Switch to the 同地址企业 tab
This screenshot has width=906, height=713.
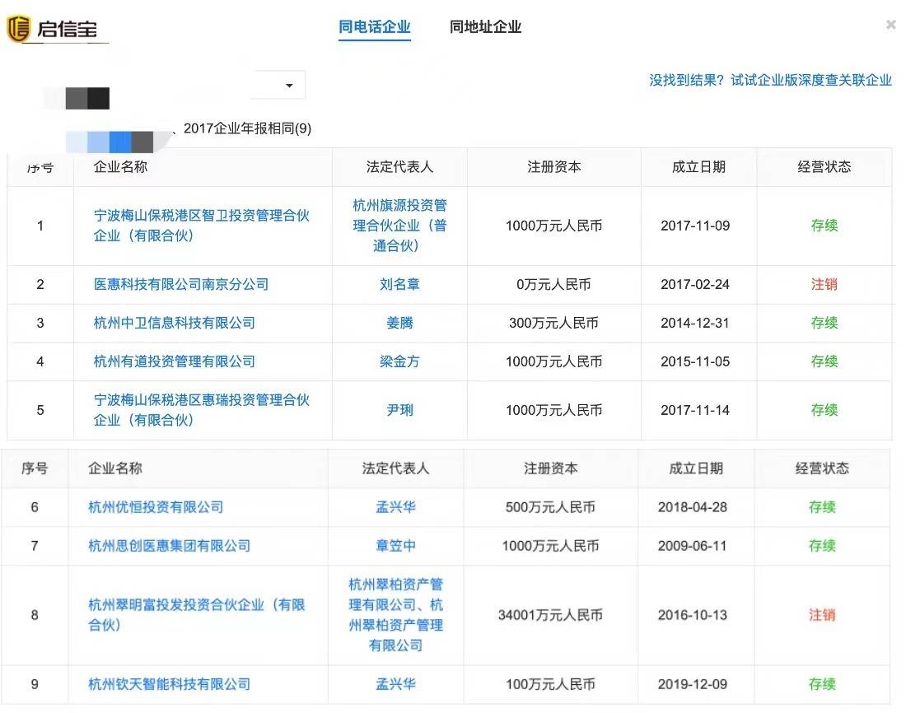click(x=484, y=26)
